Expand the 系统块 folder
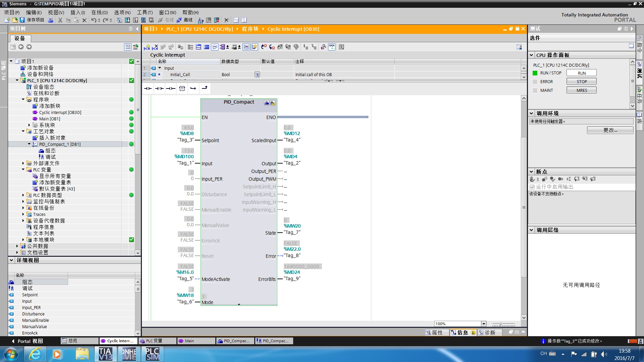This screenshot has width=644, height=362. pos(29,125)
